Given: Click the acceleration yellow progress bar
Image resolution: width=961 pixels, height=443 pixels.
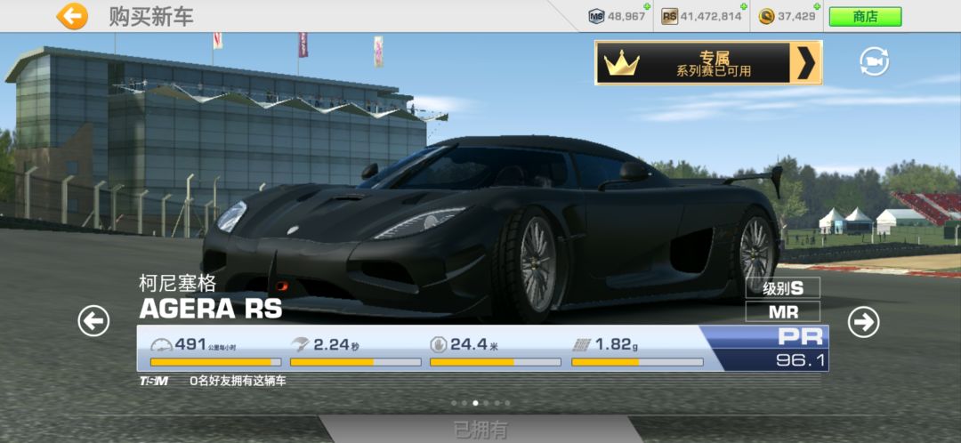Looking at the screenshot, I should point(355,362).
